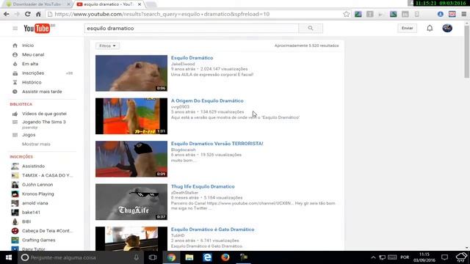Click the first squirrel video thumbnail
Viewport: 470px width, 264px height.
(131, 73)
